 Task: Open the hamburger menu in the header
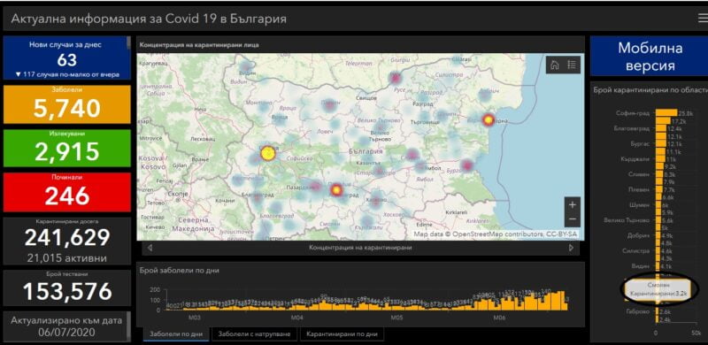pos(703,18)
